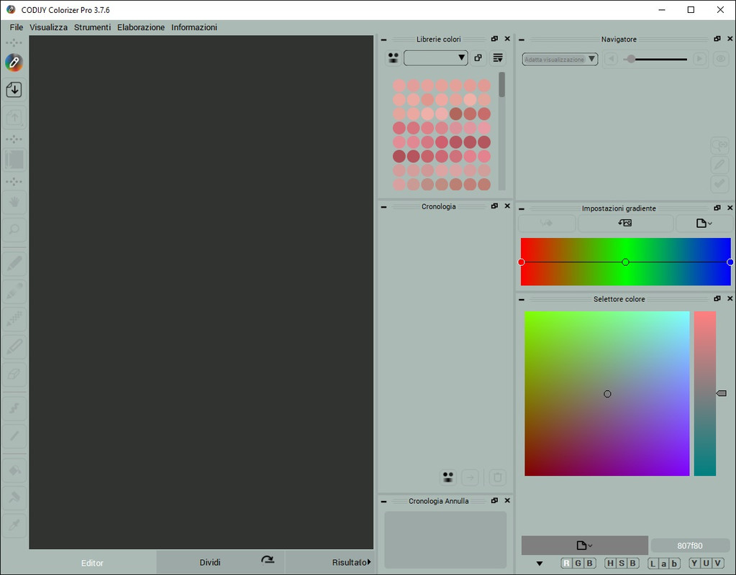This screenshot has width=736, height=575.
Task: Click the library capture icon in Librerie colori
Action: point(394,57)
